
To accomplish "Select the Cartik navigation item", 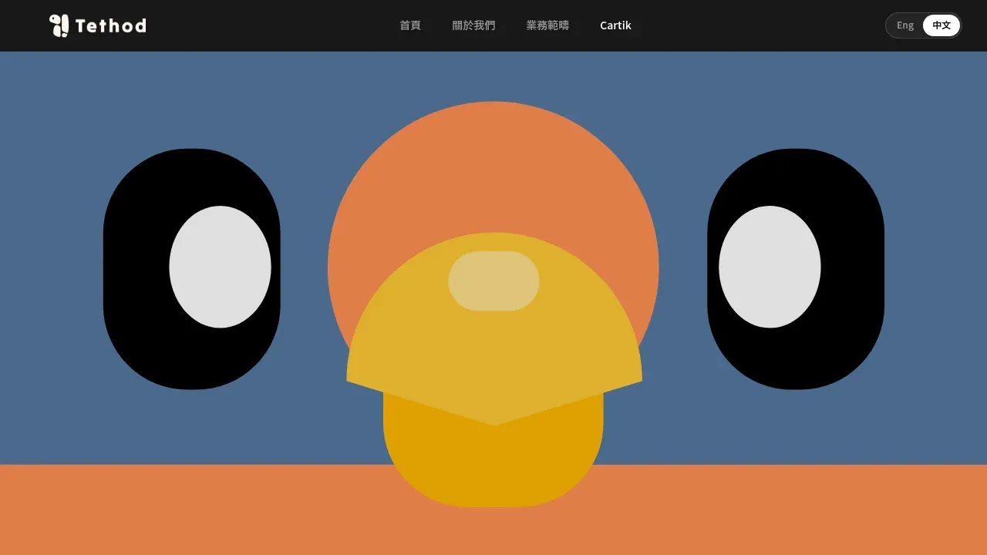I will point(615,25).
